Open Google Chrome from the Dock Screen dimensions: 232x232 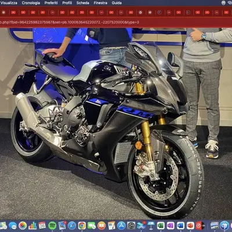point(82,226)
